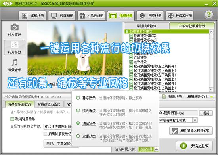
Task: Toggle 启用背景视频 checkbox
Action: tap(45, 134)
